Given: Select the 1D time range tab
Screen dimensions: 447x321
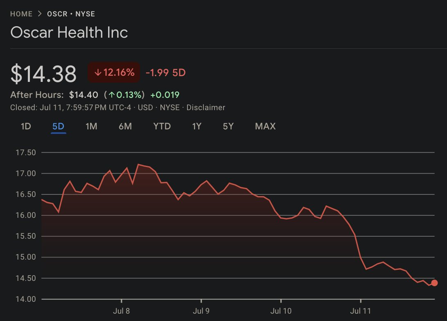Looking at the screenshot, I should pyautogui.click(x=26, y=127).
